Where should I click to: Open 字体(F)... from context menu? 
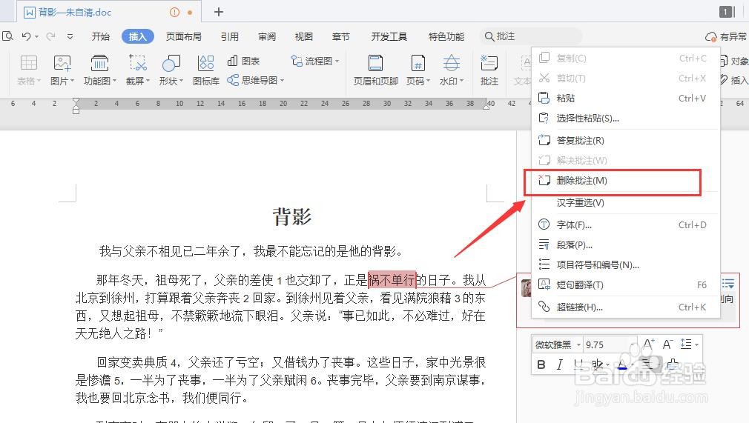626,225
